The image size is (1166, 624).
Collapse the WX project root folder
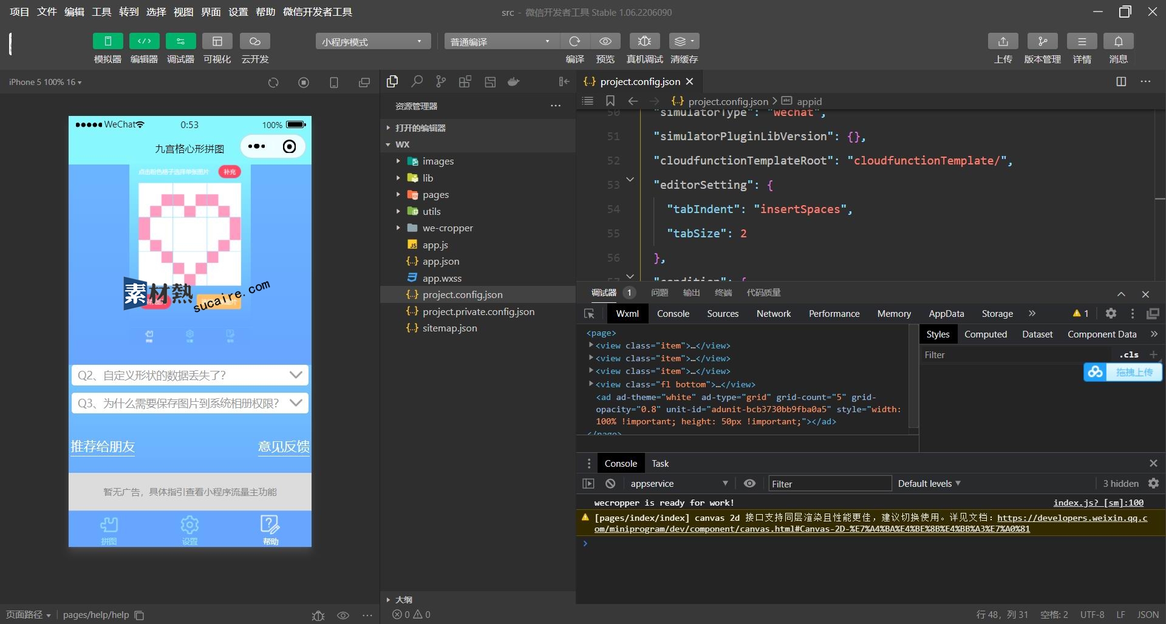402,144
